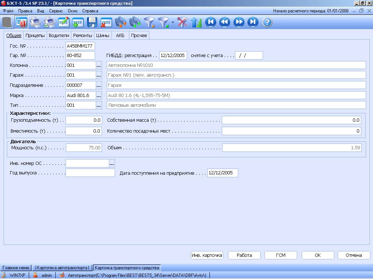Screen dimensions: 373x279
Task: Click the Отмена button
Action: coord(354,255)
